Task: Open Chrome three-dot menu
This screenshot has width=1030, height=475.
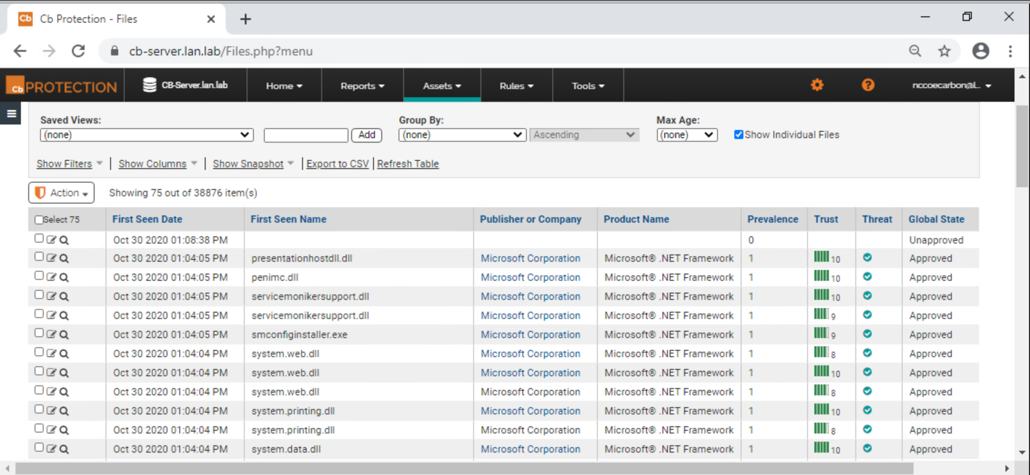Action: click(x=1010, y=51)
